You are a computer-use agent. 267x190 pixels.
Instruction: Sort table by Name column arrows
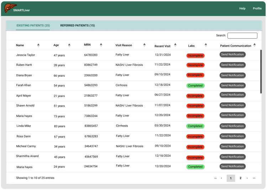(x=38, y=45)
